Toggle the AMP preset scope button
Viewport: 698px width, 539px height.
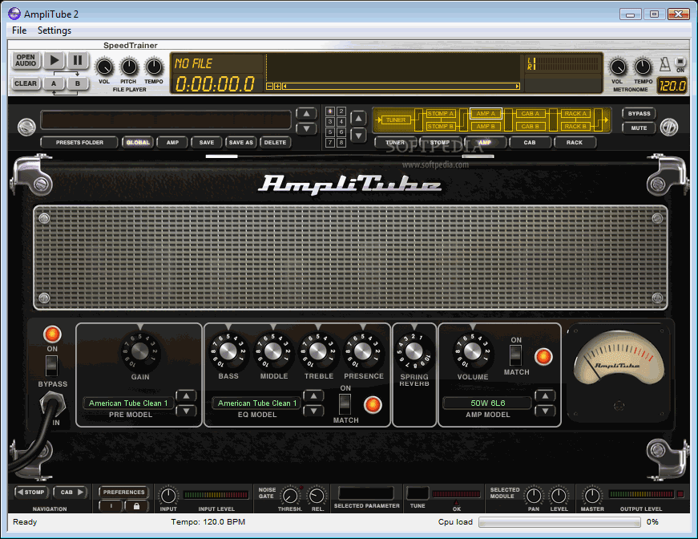173,143
